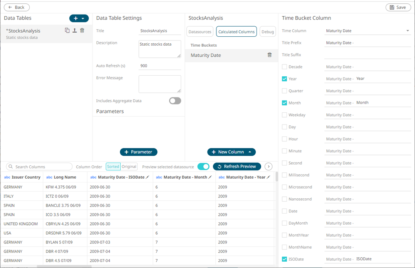The height and width of the screenshot is (268, 415).
Task: Switch to the Datasources tab
Action: (x=200, y=32)
